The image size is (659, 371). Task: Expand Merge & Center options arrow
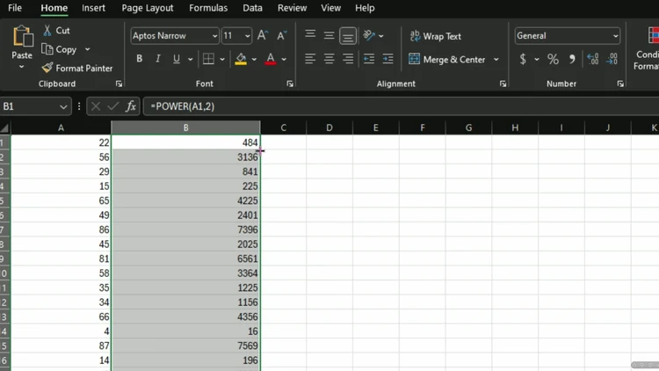[496, 59]
